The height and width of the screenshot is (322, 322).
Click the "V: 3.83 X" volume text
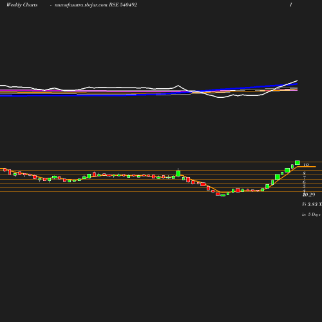coord(312,204)
